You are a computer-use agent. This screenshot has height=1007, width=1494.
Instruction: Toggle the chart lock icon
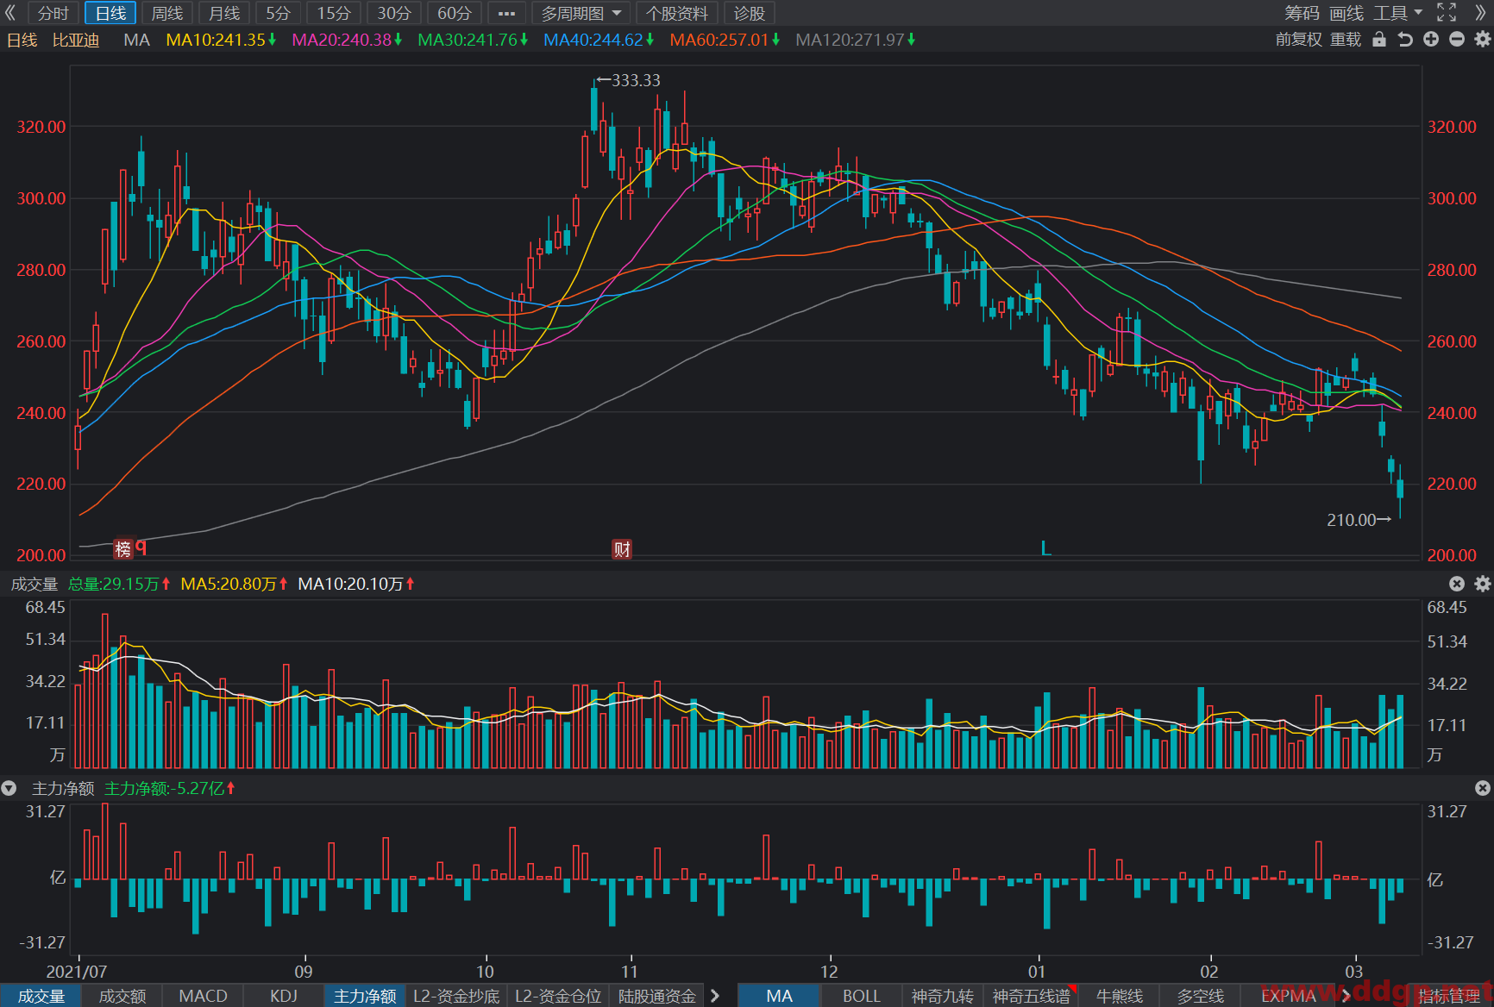coord(1379,40)
